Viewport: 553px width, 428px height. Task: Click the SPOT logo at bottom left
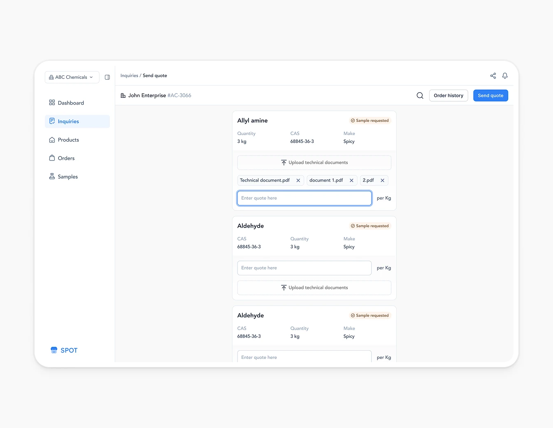point(64,350)
